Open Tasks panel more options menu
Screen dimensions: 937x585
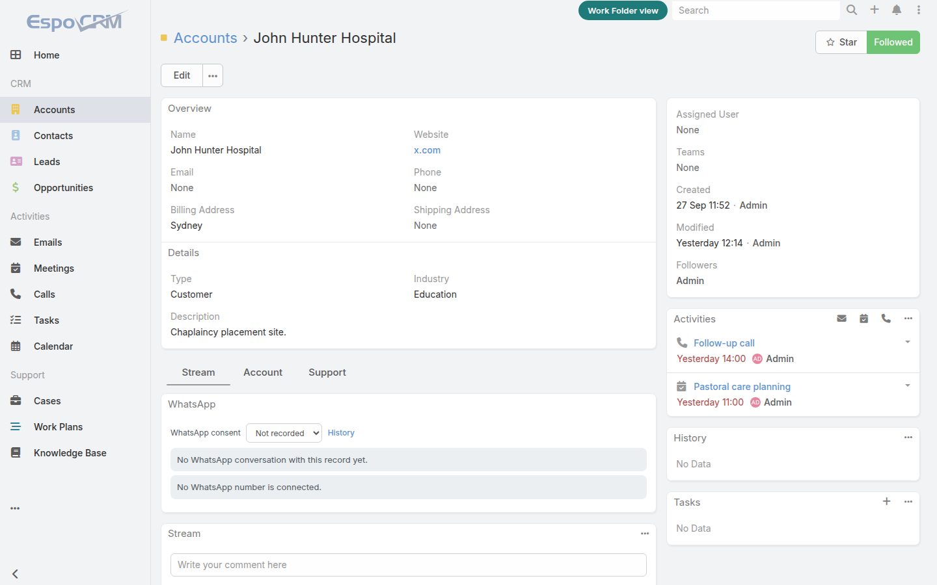(908, 502)
